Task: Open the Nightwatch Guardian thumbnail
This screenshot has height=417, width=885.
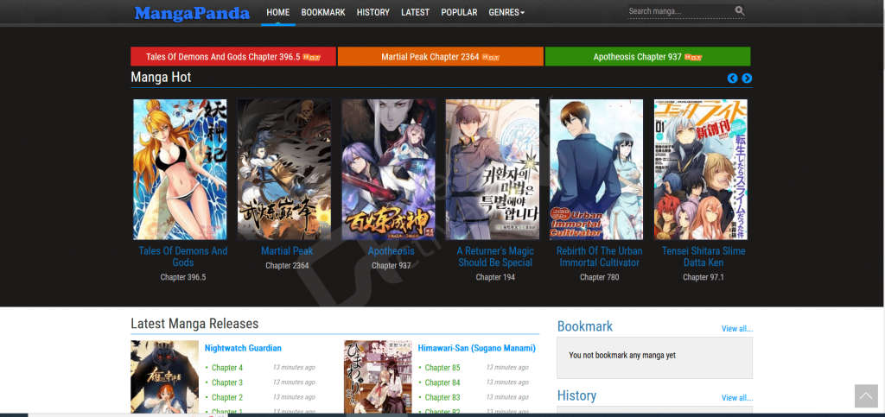Action: (164, 377)
